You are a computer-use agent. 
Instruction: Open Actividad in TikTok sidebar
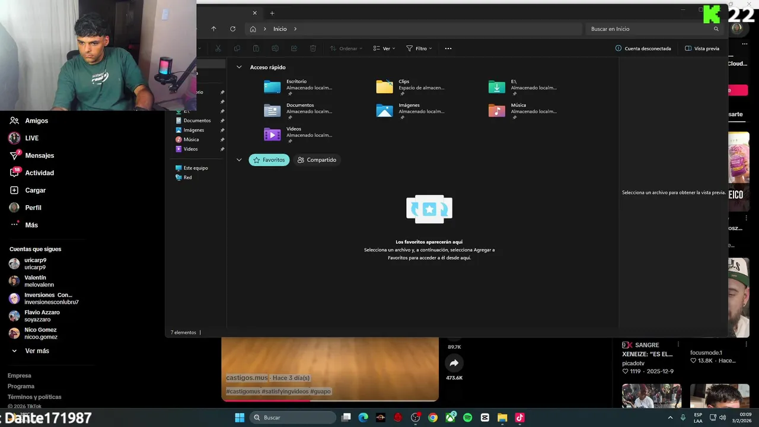coord(32,173)
